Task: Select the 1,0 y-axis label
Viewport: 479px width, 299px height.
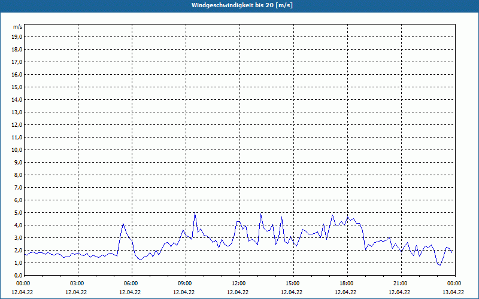Action: [x=18, y=263]
